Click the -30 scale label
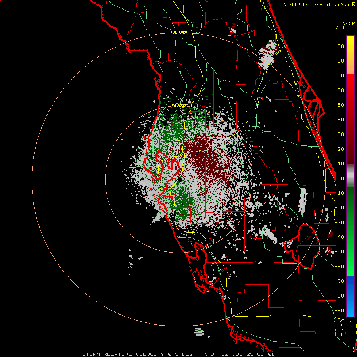Image resolution: width=357 pixels, height=357 pixels. 339,223
